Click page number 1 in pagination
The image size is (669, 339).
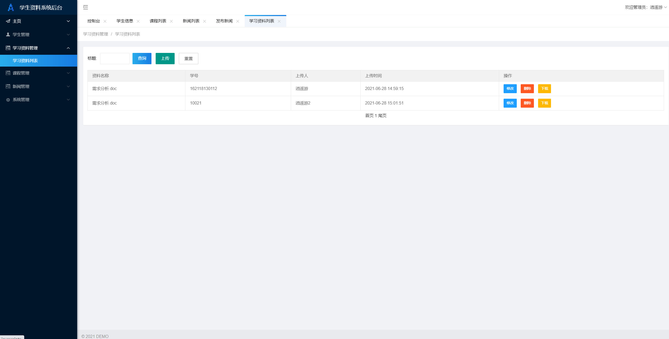click(x=376, y=116)
